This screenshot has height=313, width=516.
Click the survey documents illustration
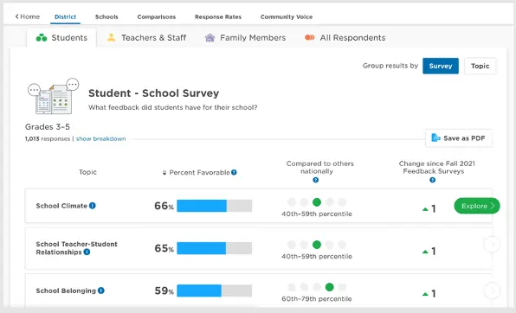click(x=54, y=96)
